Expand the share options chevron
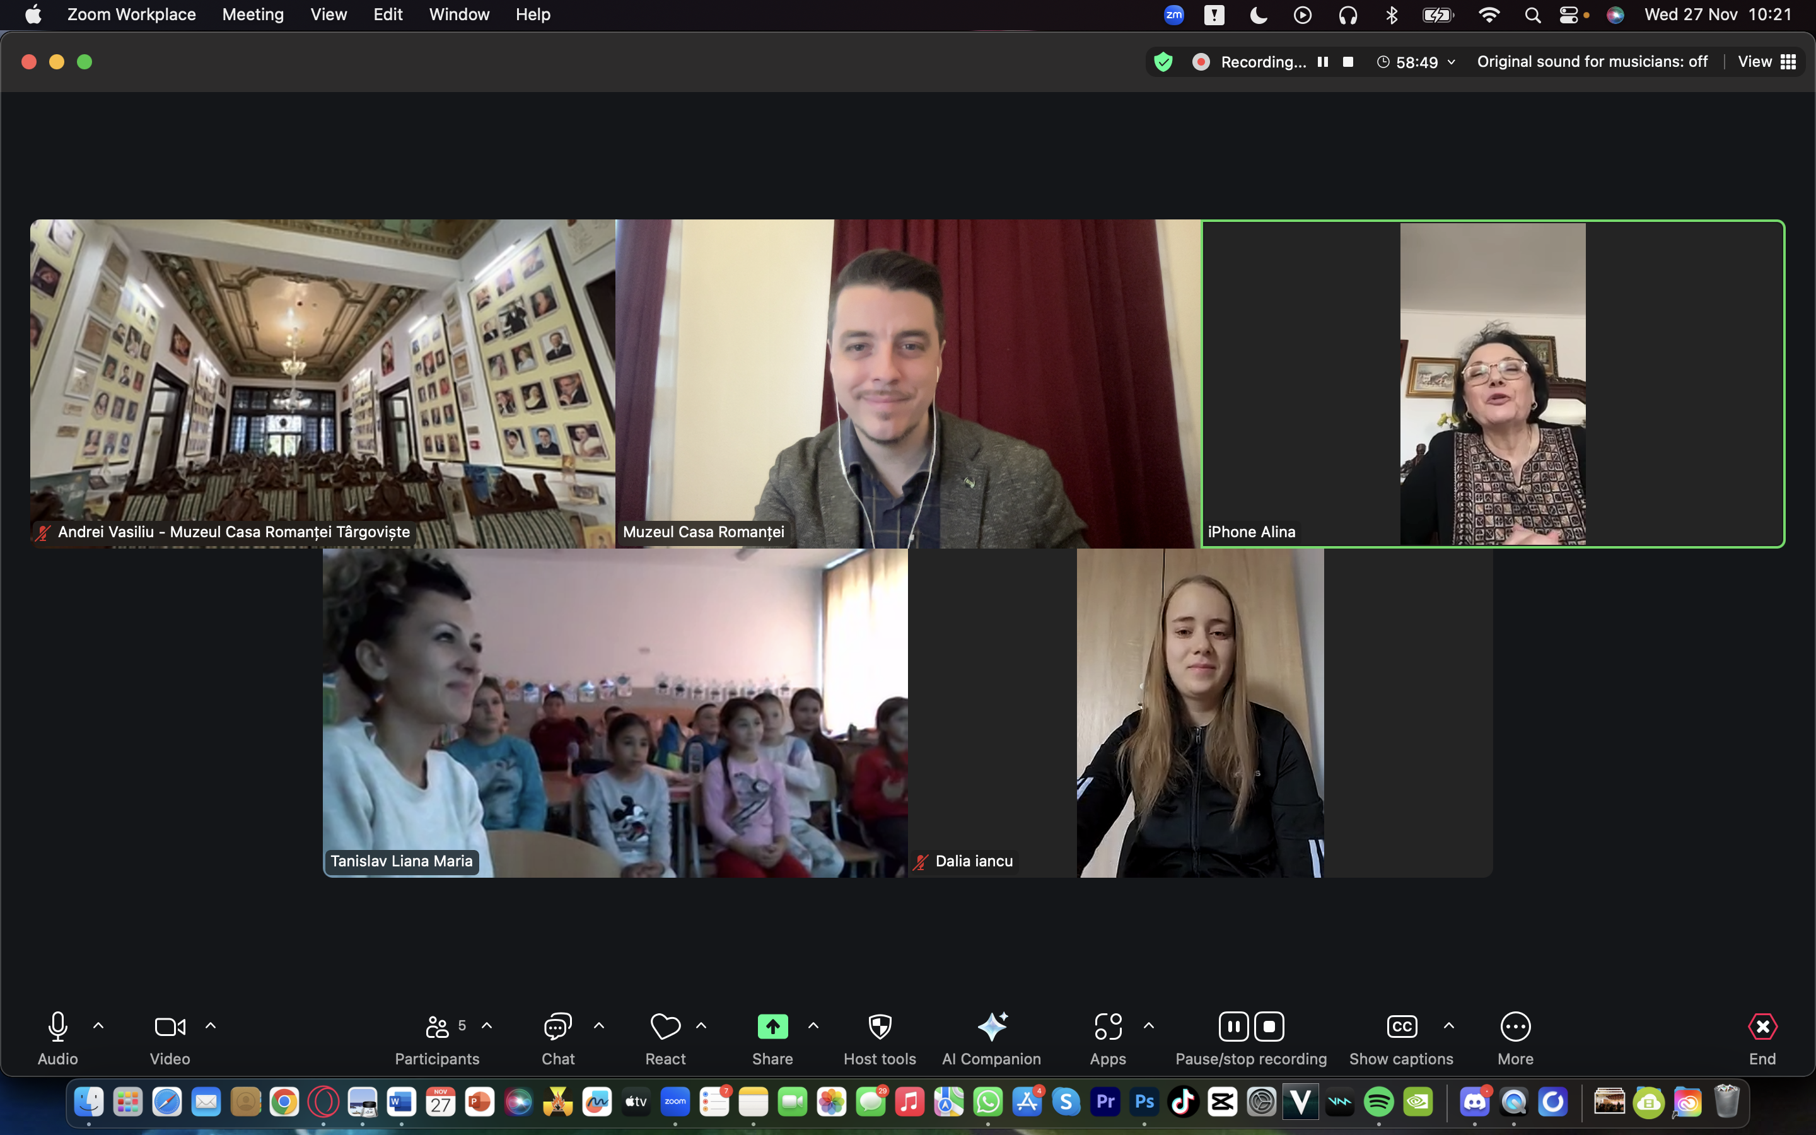The image size is (1816, 1135). pos(813,1025)
